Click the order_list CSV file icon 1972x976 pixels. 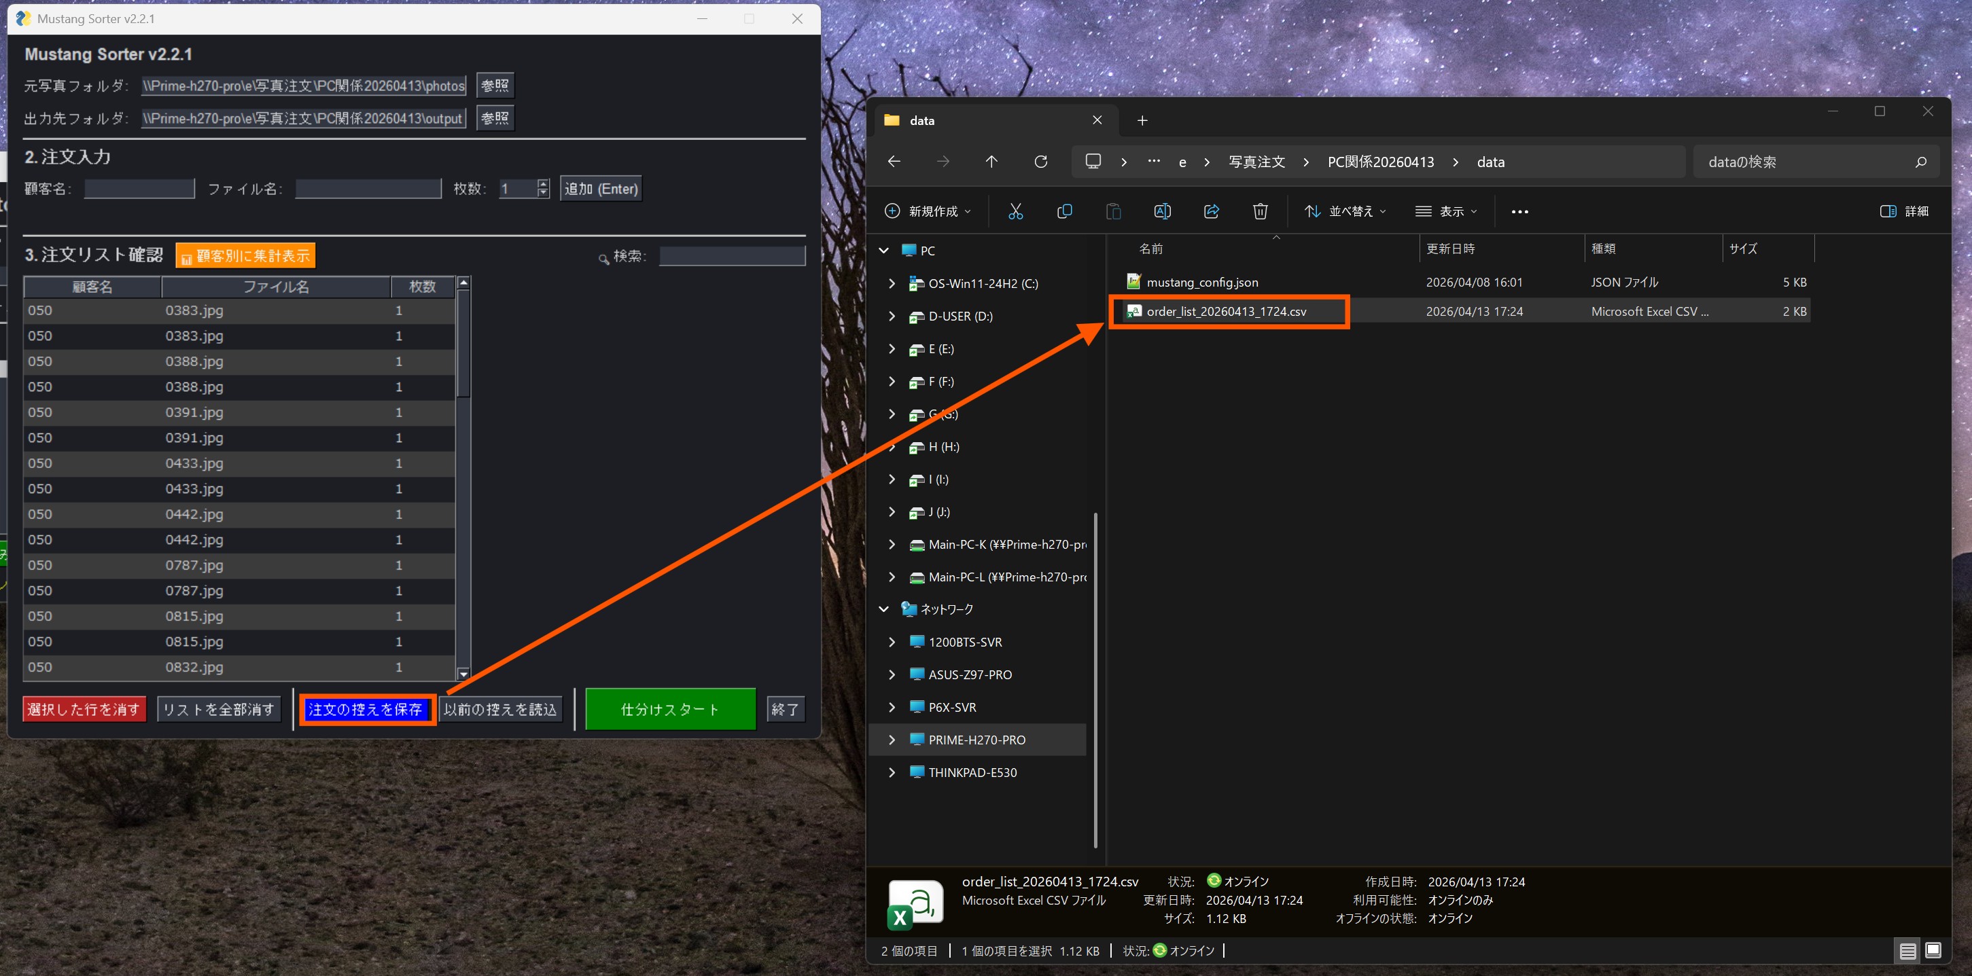tap(1133, 311)
